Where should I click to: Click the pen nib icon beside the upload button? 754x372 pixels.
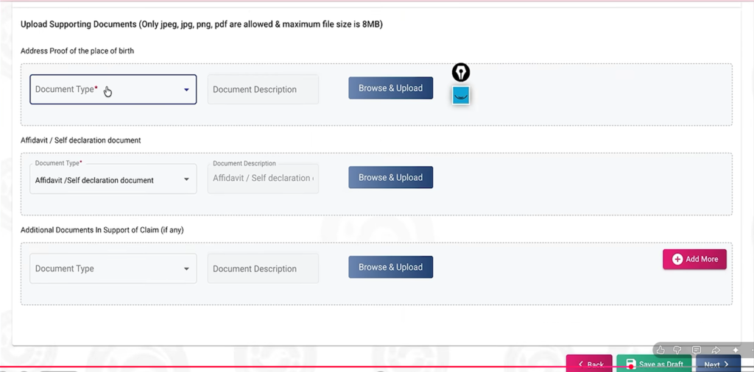coord(461,73)
